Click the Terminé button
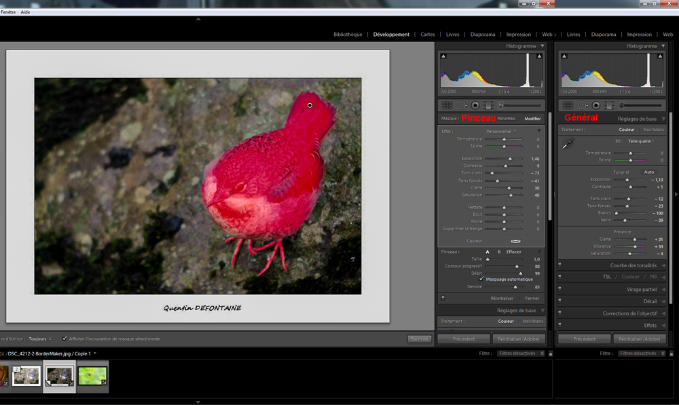Viewport: 679px width, 405px height. pos(419,339)
